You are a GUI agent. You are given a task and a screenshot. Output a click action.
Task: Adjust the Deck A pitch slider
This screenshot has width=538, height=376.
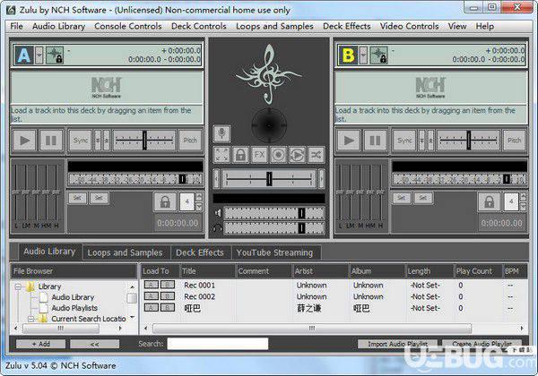(x=144, y=140)
